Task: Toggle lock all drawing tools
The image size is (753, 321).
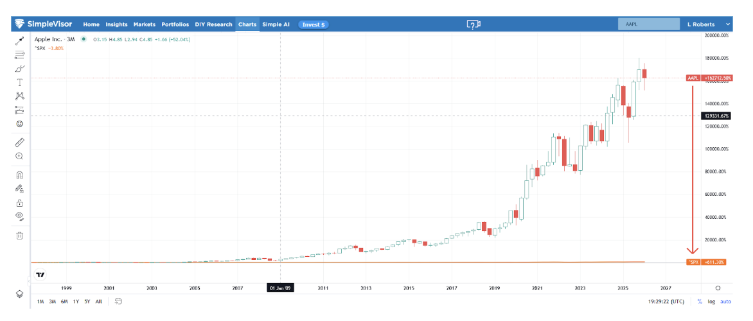Action: tap(20, 202)
